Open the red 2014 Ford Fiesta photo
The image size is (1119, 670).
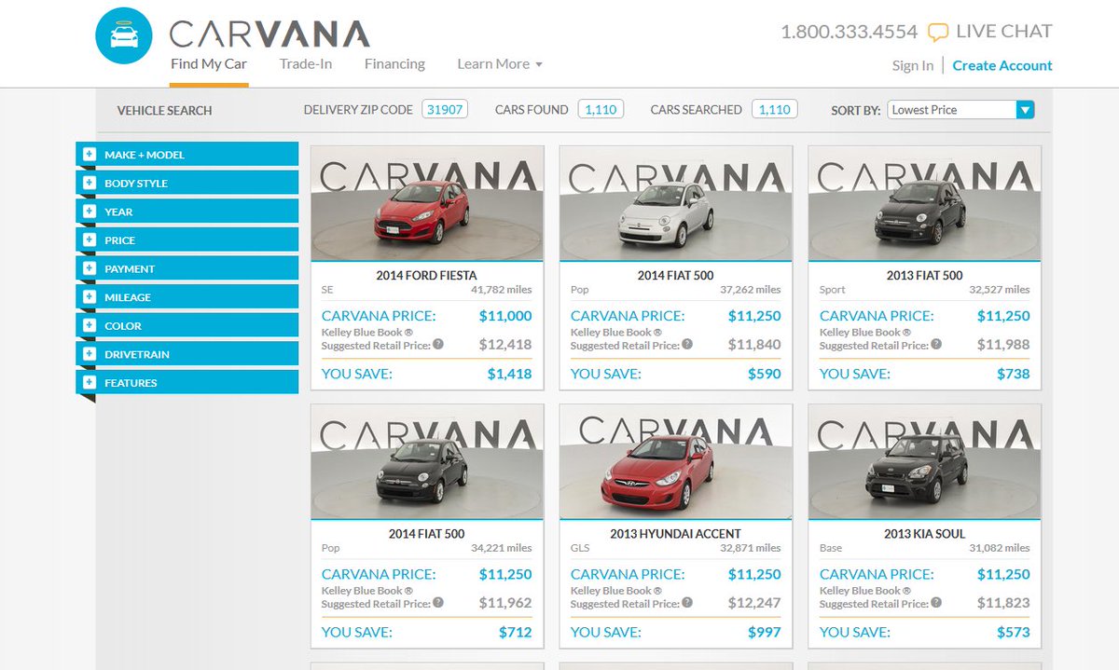427,203
